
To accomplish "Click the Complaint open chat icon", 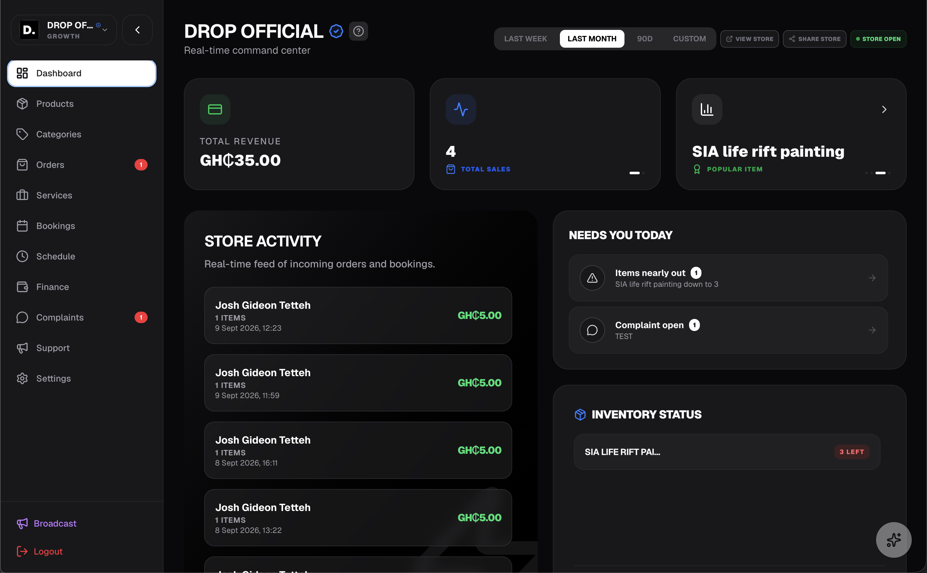I will (x=592, y=330).
